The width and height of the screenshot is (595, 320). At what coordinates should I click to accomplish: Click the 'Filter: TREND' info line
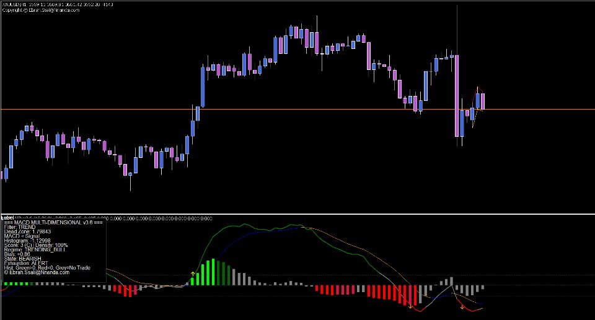click(20, 227)
